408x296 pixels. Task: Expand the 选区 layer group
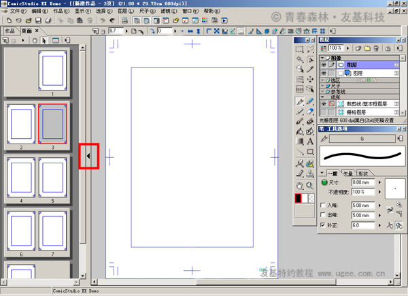[322, 80]
